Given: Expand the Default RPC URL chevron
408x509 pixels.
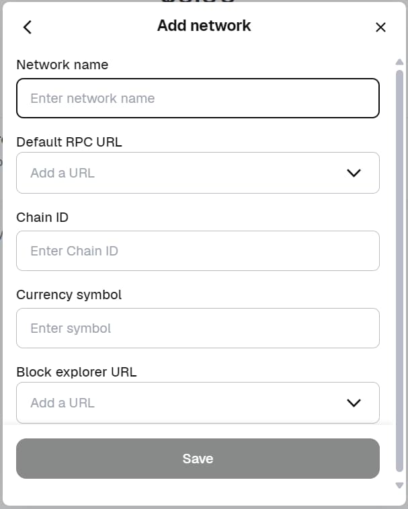Looking at the screenshot, I should coord(354,173).
